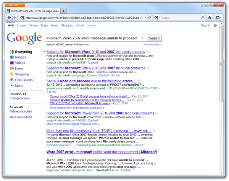
Task: Click the scrollbar up arrow
Action: (221, 24)
